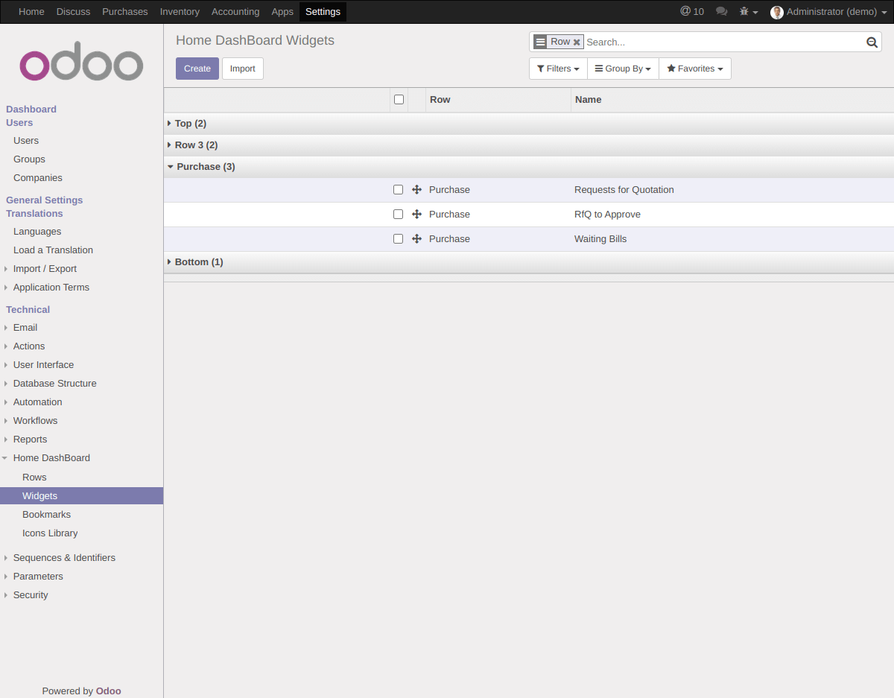Open the Icons Library sidebar entry
The image size is (894, 698).
click(50, 533)
